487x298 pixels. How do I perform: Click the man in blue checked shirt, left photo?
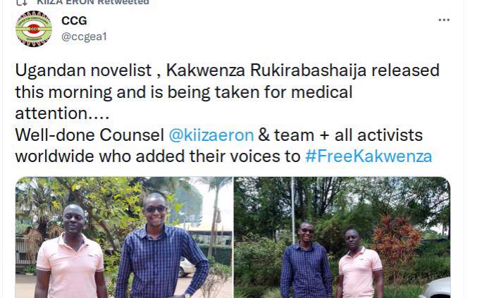pyautogui.click(x=161, y=247)
